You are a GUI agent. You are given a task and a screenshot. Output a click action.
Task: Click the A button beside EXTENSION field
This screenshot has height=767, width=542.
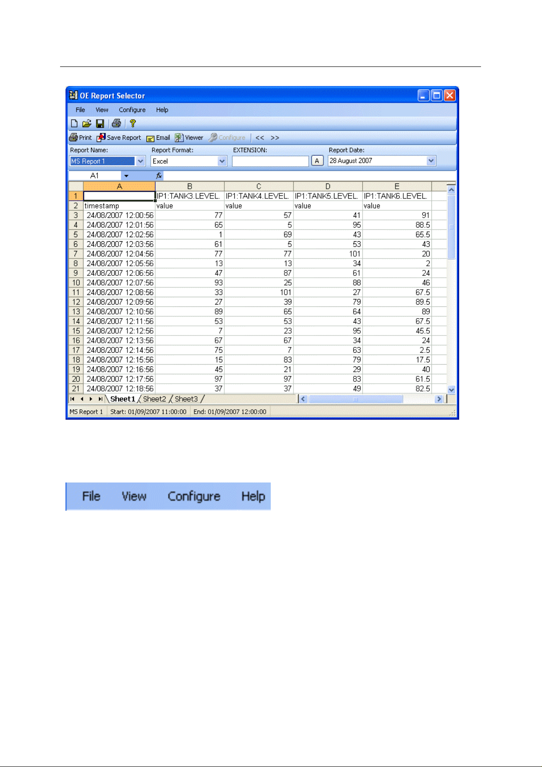[x=317, y=161]
